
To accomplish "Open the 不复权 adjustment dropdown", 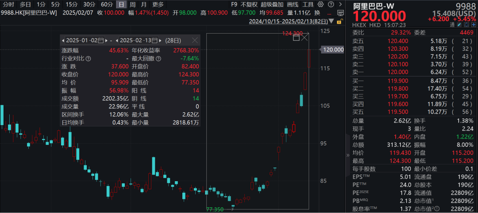I will click(249, 4).
